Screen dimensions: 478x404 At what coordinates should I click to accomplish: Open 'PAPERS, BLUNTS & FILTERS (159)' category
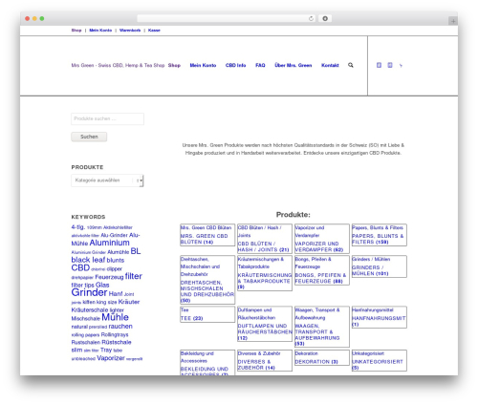[x=378, y=239]
